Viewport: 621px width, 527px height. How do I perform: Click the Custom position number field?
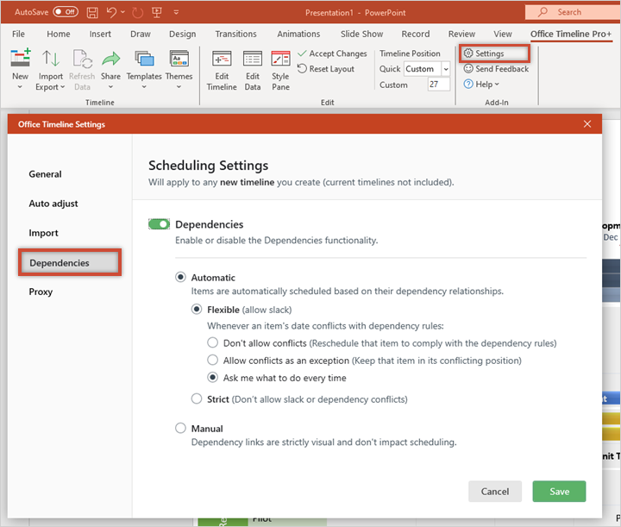(438, 85)
